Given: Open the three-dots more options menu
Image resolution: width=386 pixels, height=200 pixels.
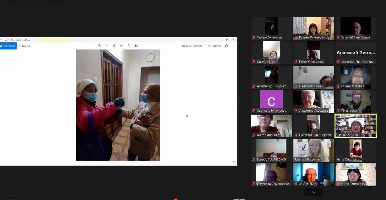Looking at the screenshot, I should (x=234, y=46).
